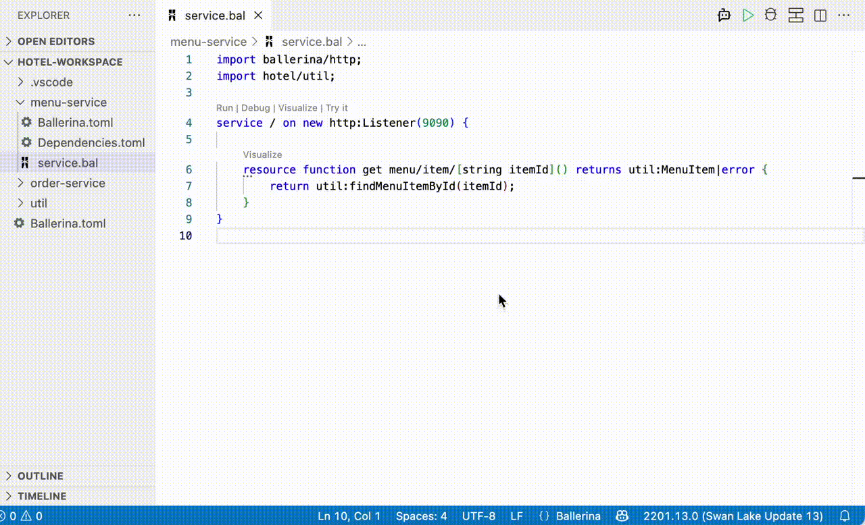Open Dependencies.toml in the explorer
The image size is (865, 525).
pyautogui.click(x=91, y=142)
